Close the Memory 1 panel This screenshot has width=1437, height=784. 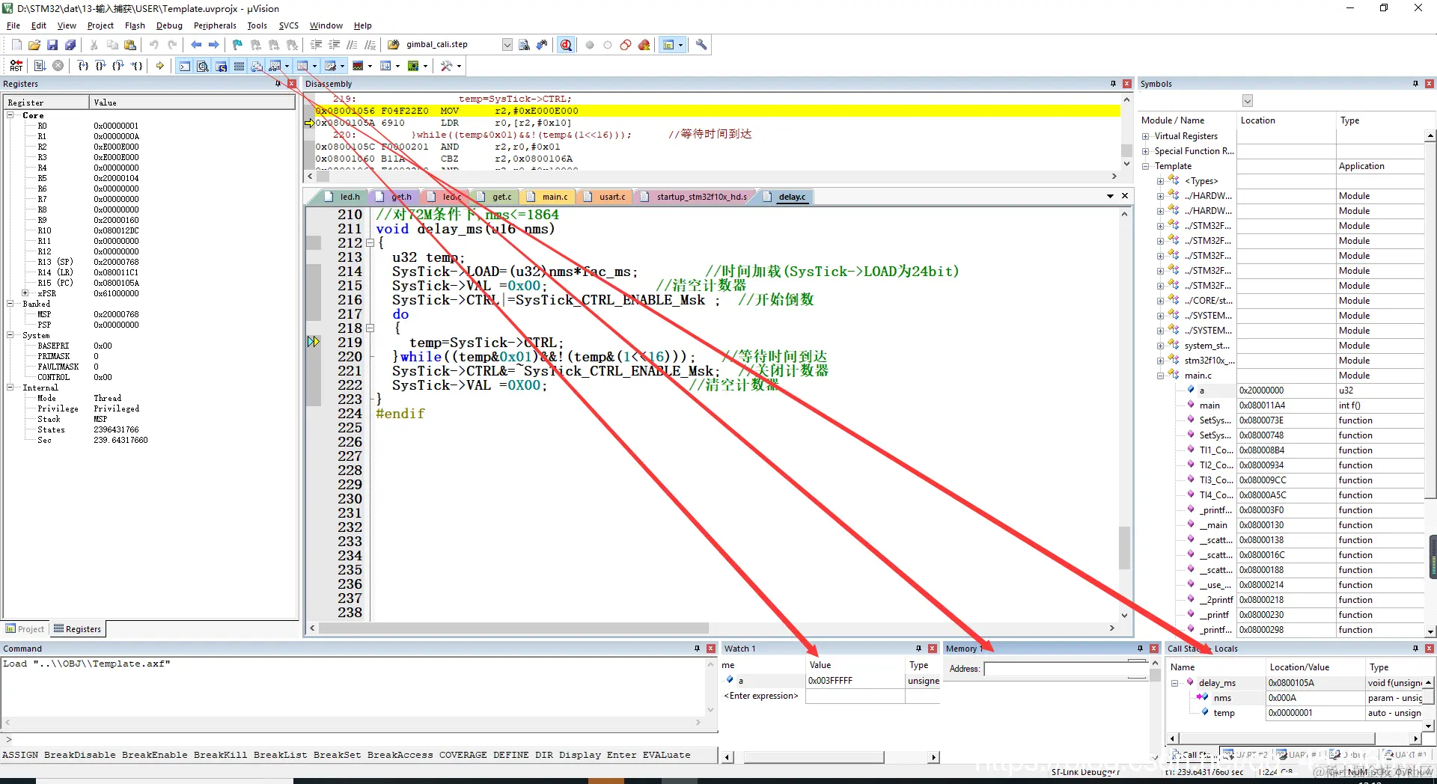[x=1154, y=649]
